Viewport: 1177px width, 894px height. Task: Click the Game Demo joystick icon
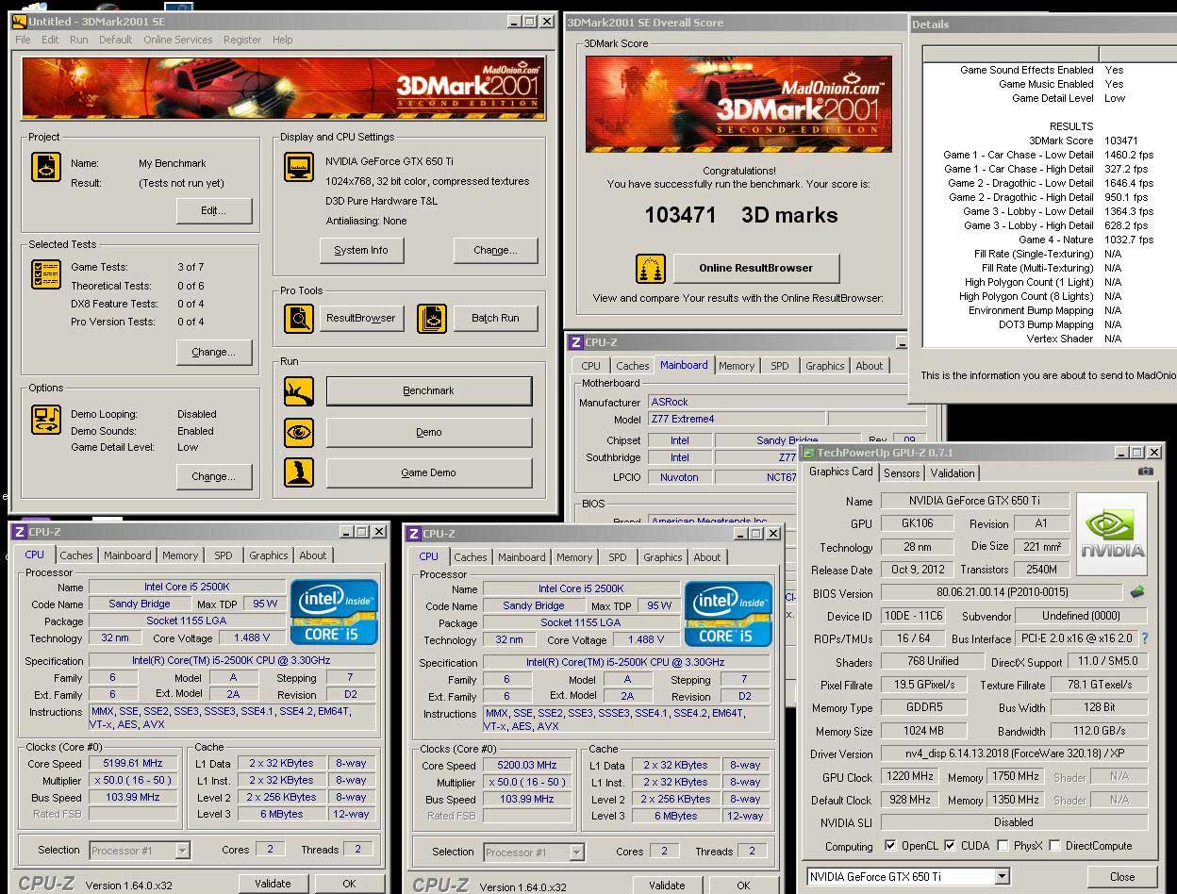point(299,472)
